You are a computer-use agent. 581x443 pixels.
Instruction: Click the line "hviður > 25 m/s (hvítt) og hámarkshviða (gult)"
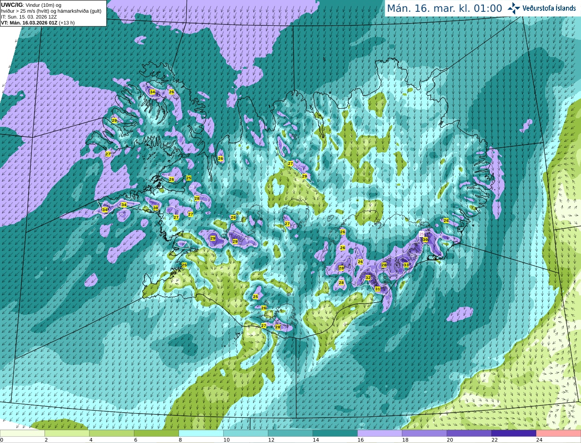coord(51,11)
